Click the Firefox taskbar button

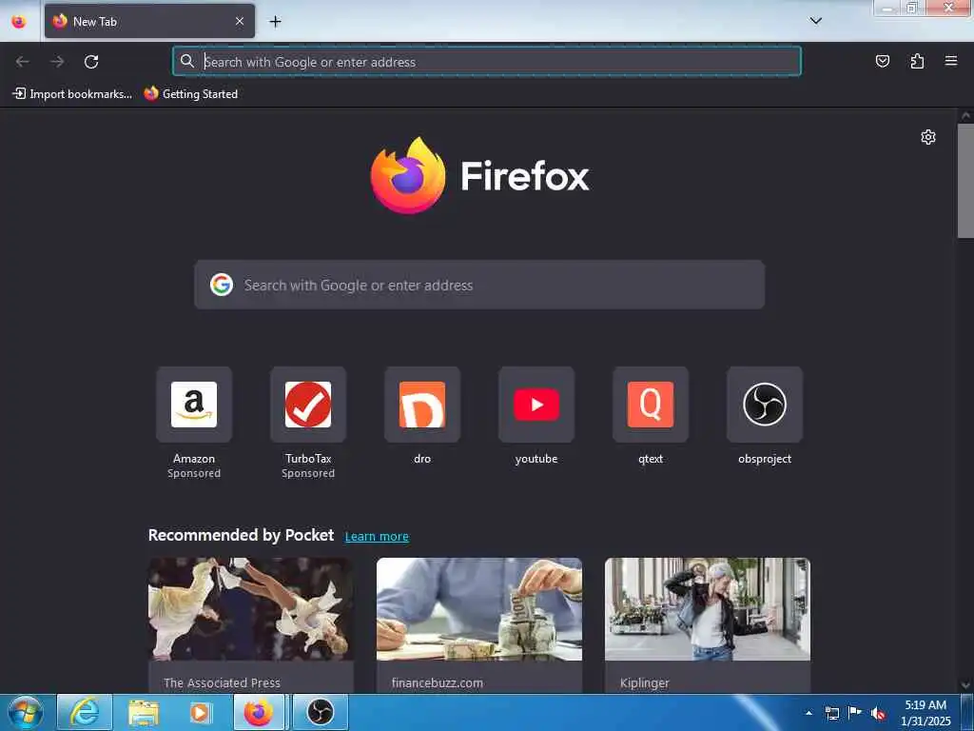click(259, 712)
